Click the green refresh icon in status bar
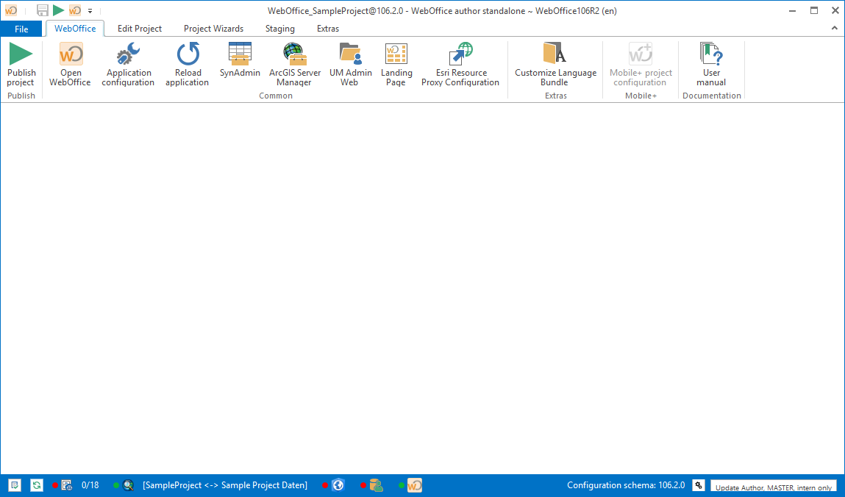The height and width of the screenshot is (497, 845). tap(37, 485)
